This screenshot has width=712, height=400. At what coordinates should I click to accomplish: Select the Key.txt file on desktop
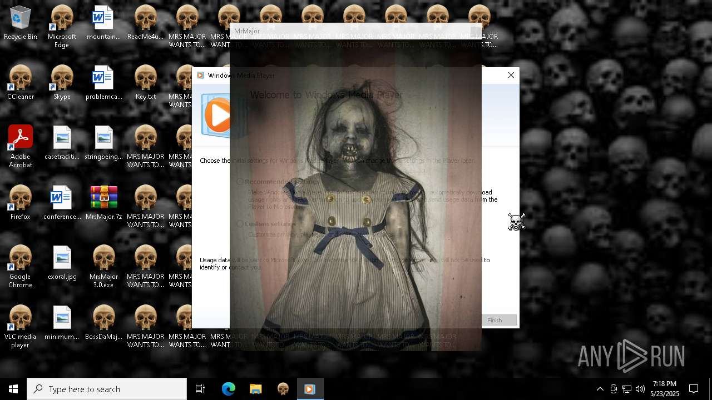145,83
